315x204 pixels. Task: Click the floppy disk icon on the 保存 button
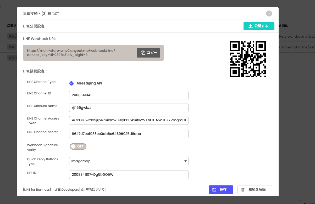[x=214, y=190]
